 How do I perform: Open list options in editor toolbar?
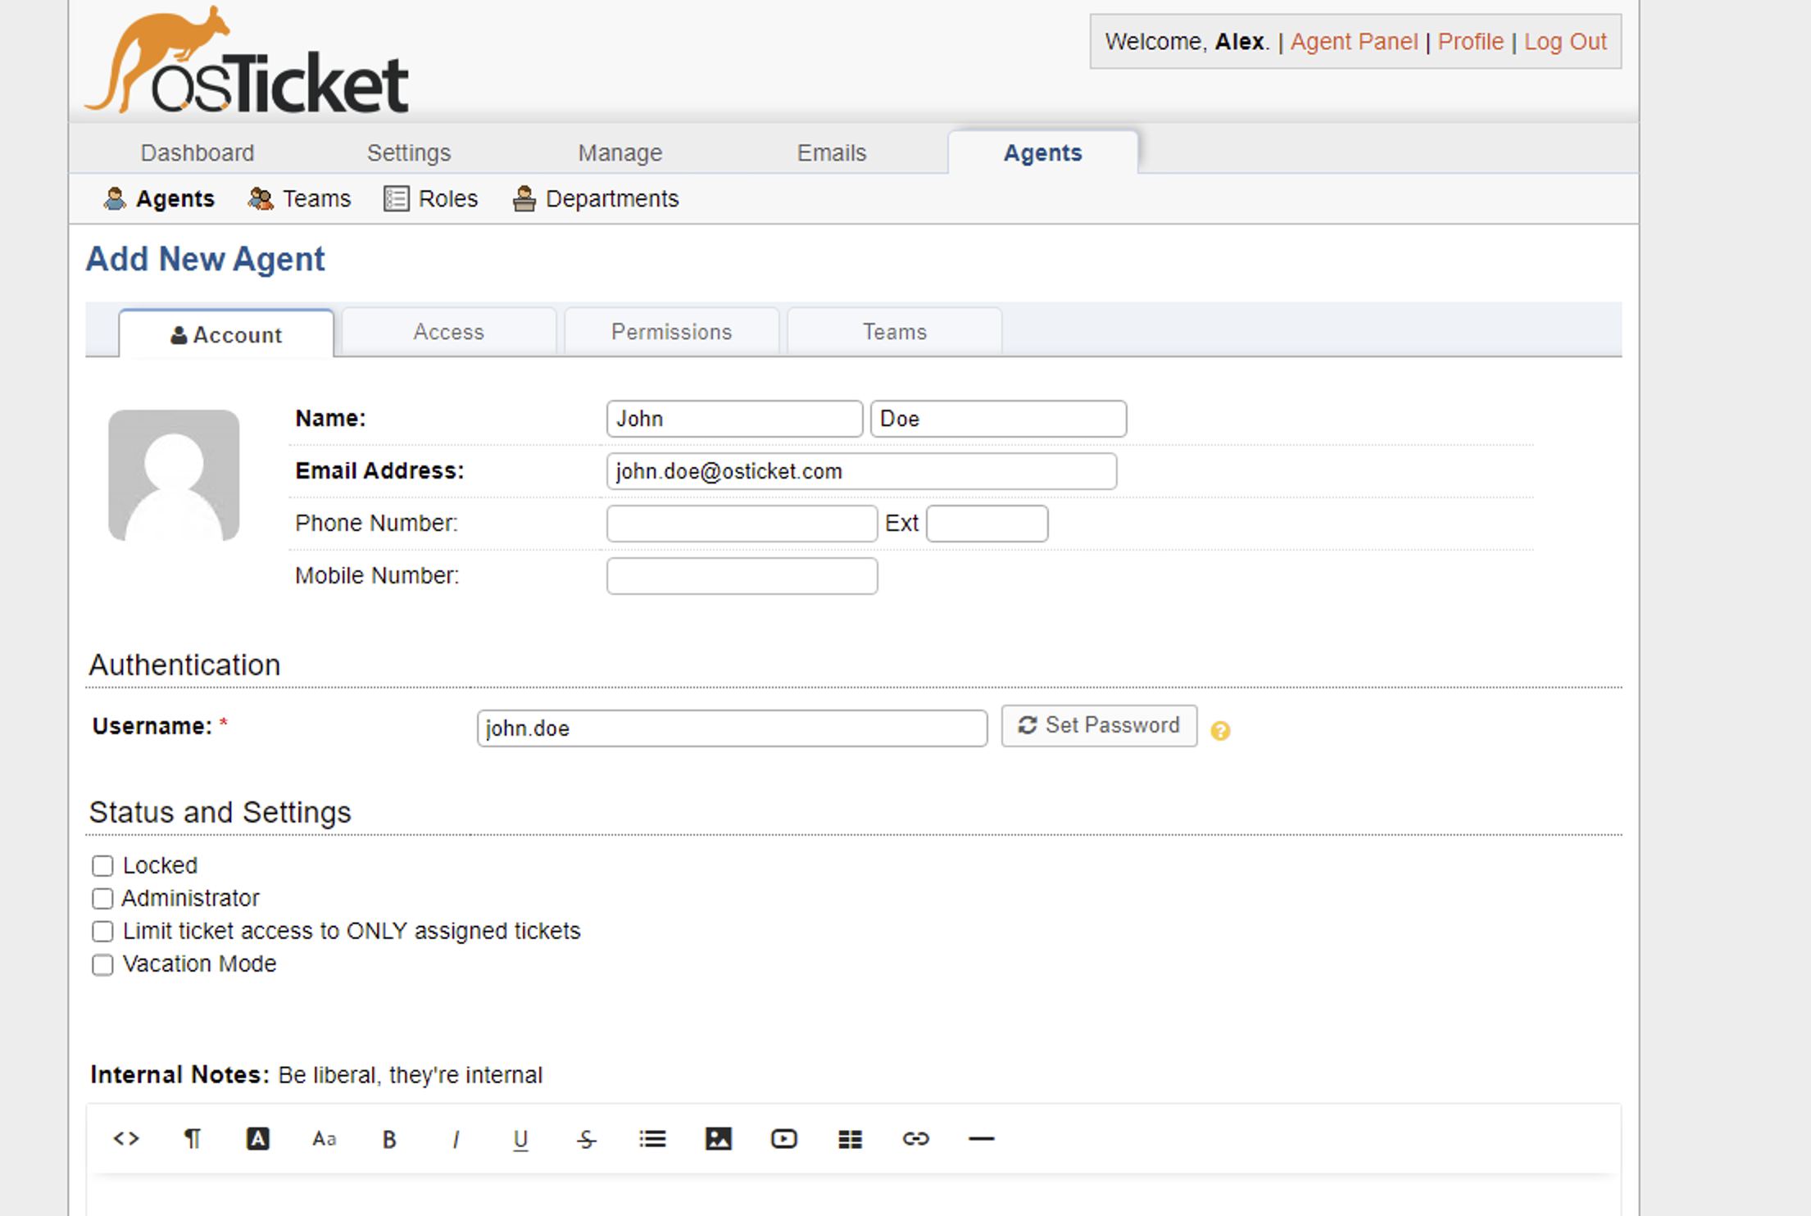click(x=652, y=1138)
